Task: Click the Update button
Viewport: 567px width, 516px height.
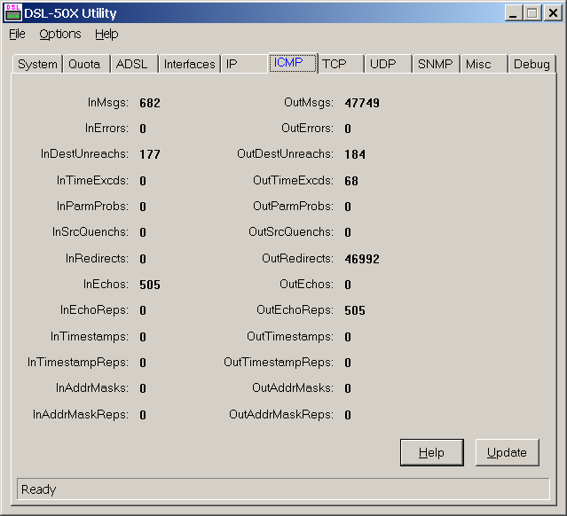Action: coord(507,452)
